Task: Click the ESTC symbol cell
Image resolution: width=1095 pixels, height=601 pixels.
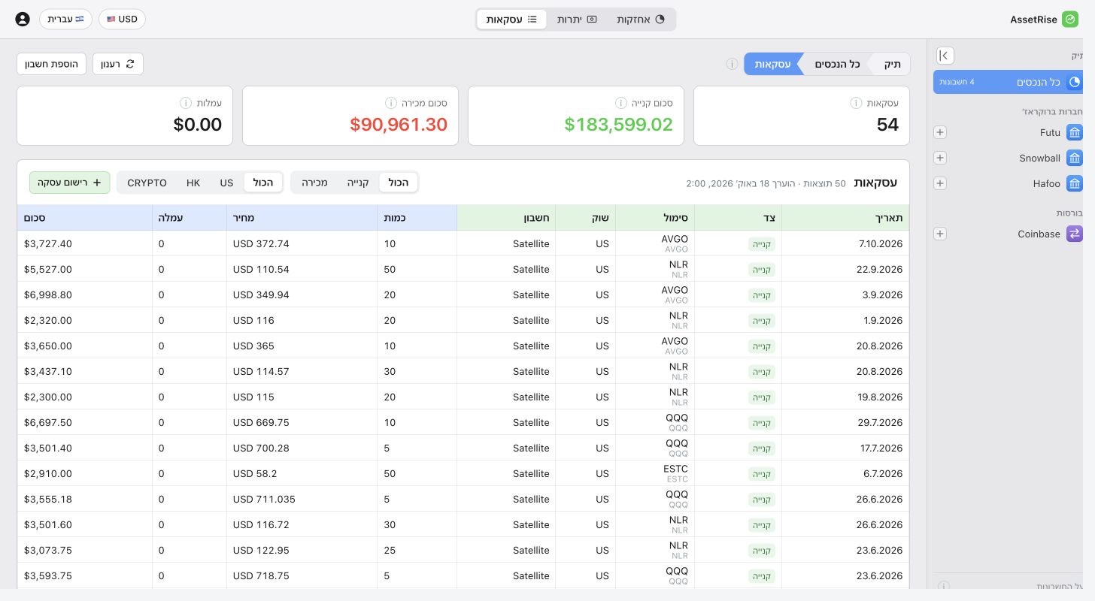Action: (655, 473)
